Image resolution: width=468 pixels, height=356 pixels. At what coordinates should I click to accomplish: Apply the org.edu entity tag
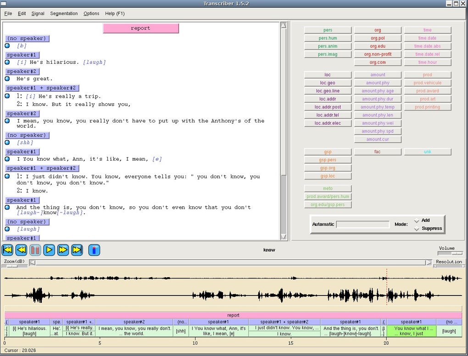(378, 46)
